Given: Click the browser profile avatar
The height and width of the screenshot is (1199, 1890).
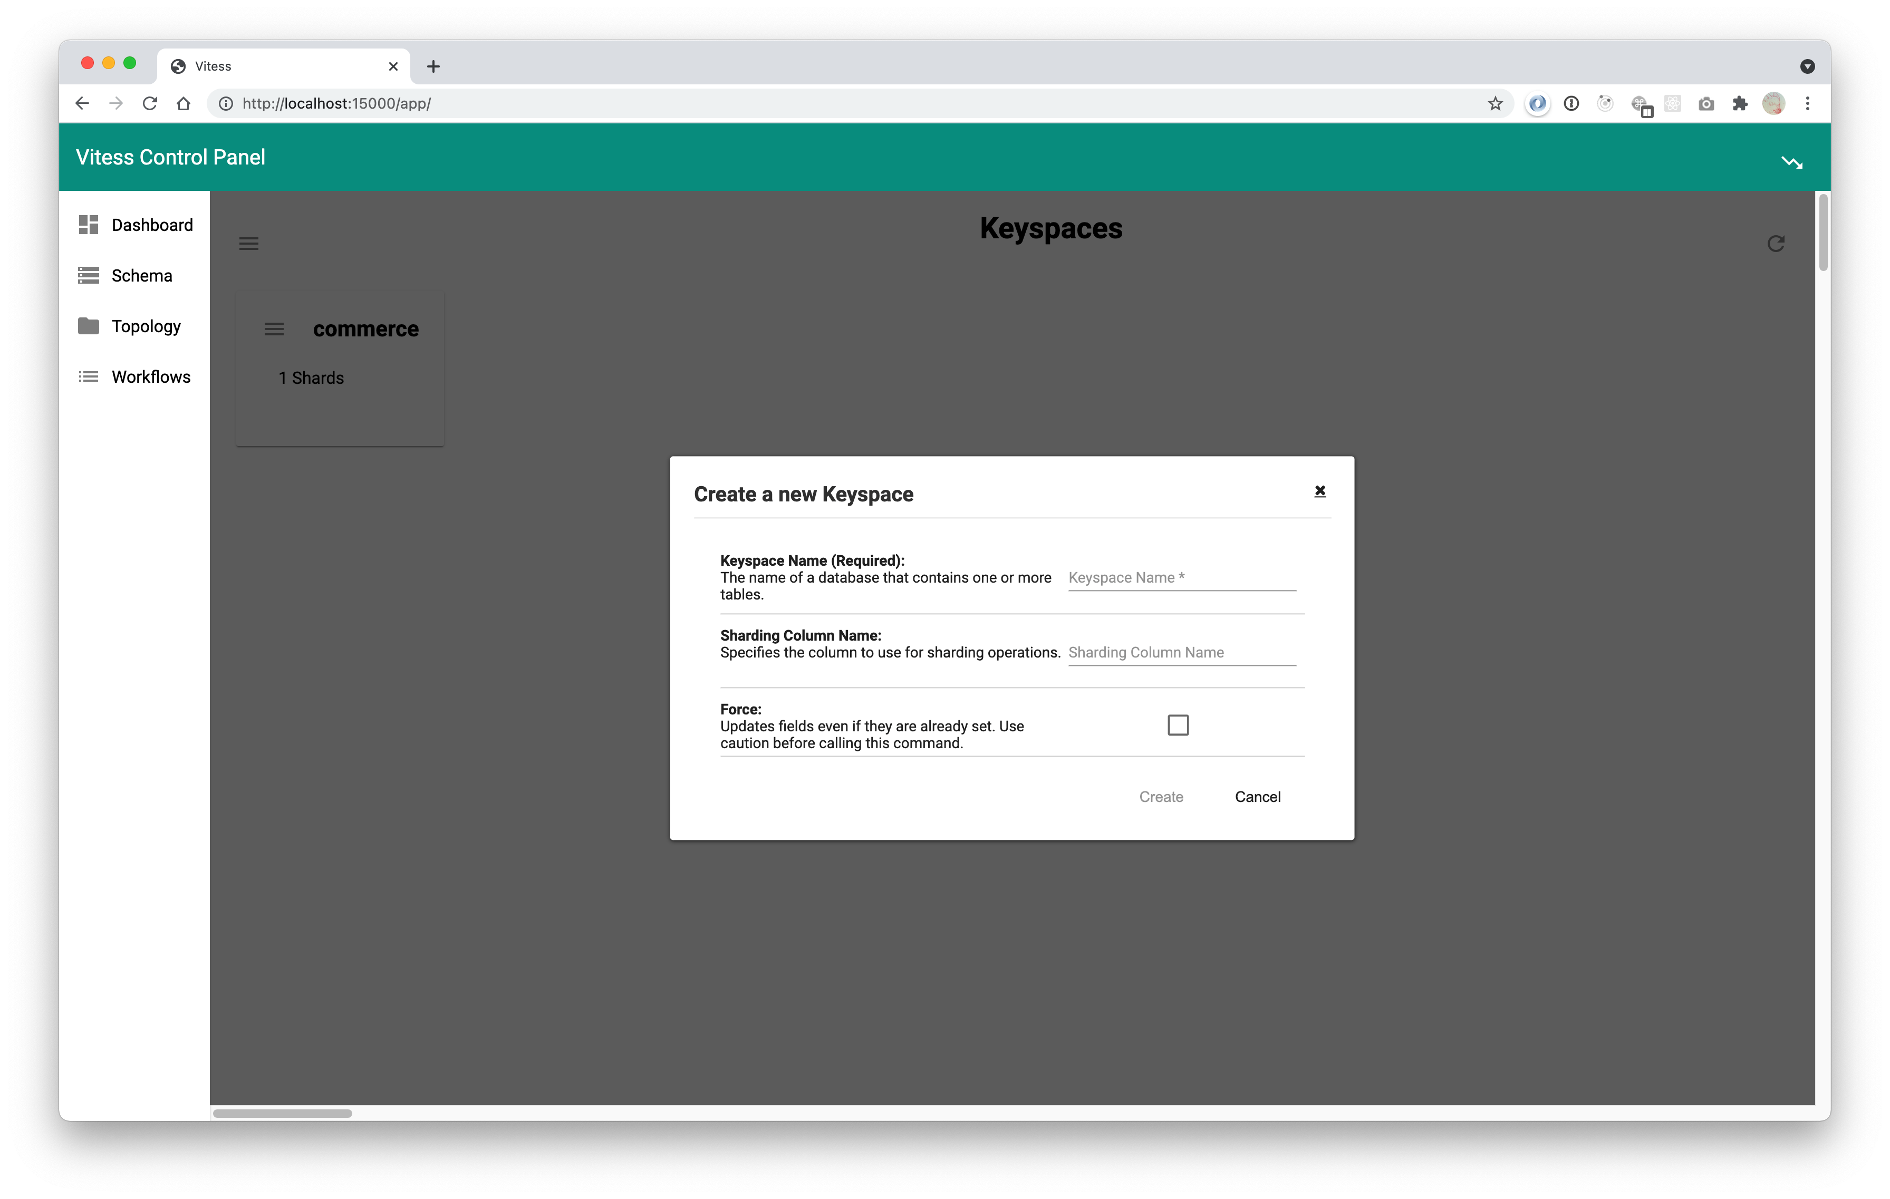Looking at the screenshot, I should pyautogui.click(x=1774, y=103).
